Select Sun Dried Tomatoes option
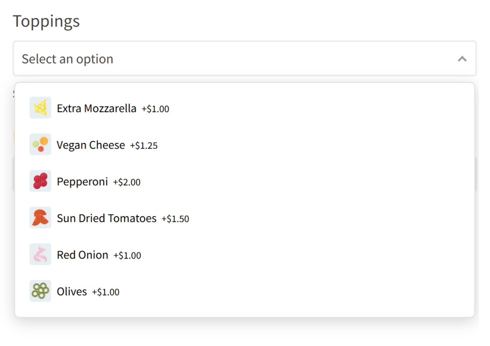The image size is (490, 346). pyautogui.click(x=107, y=218)
